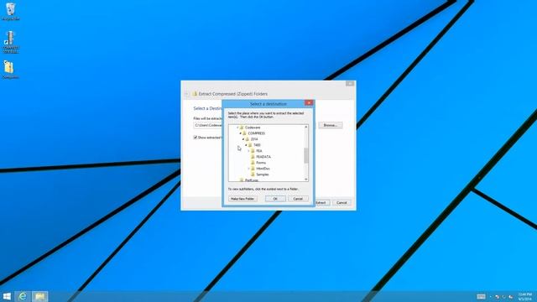This screenshot has height=302, width=537.
Task: Show the taskbar clock and date
Action: [x=524, y=296]
